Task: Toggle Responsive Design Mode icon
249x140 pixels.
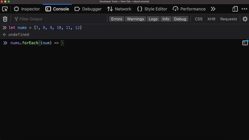Action: pos(235,9)
